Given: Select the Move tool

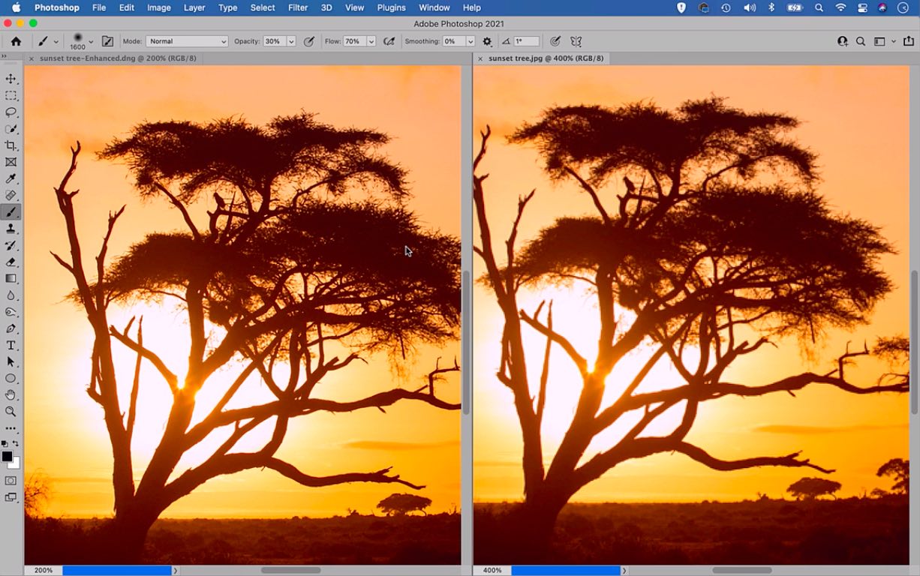Looking at the screenshot, I should 11,78.
